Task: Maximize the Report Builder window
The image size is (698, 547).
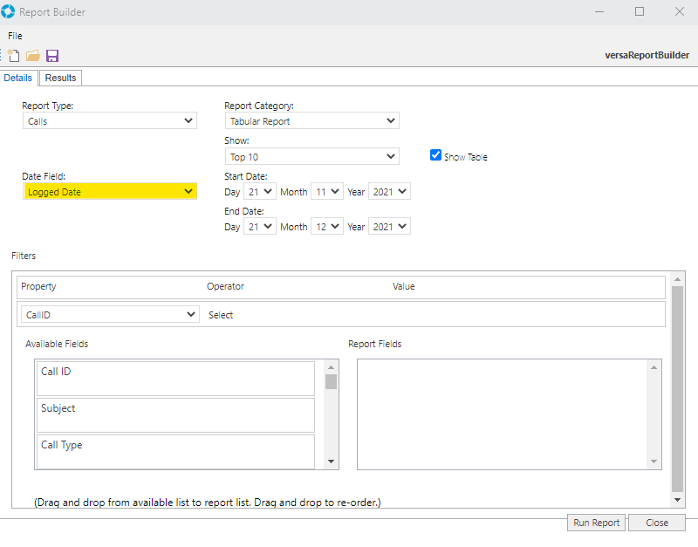Action: 640,11
